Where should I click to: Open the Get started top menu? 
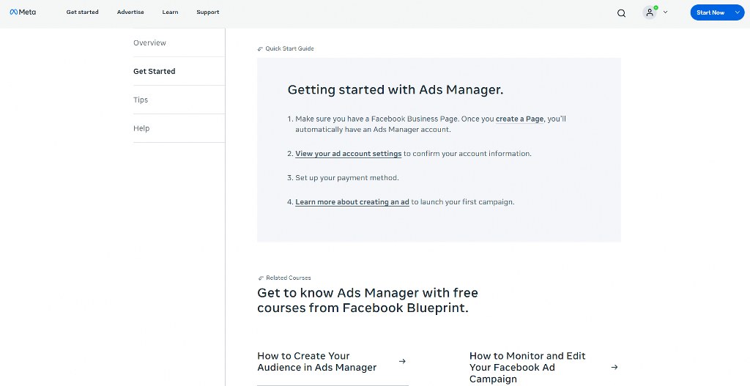[82, 12]
